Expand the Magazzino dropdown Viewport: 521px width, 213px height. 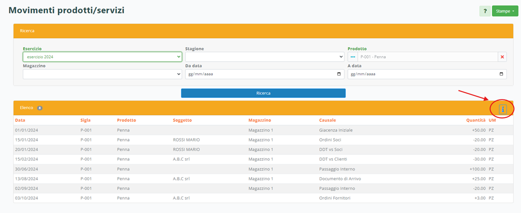click(x=102, y=74)
